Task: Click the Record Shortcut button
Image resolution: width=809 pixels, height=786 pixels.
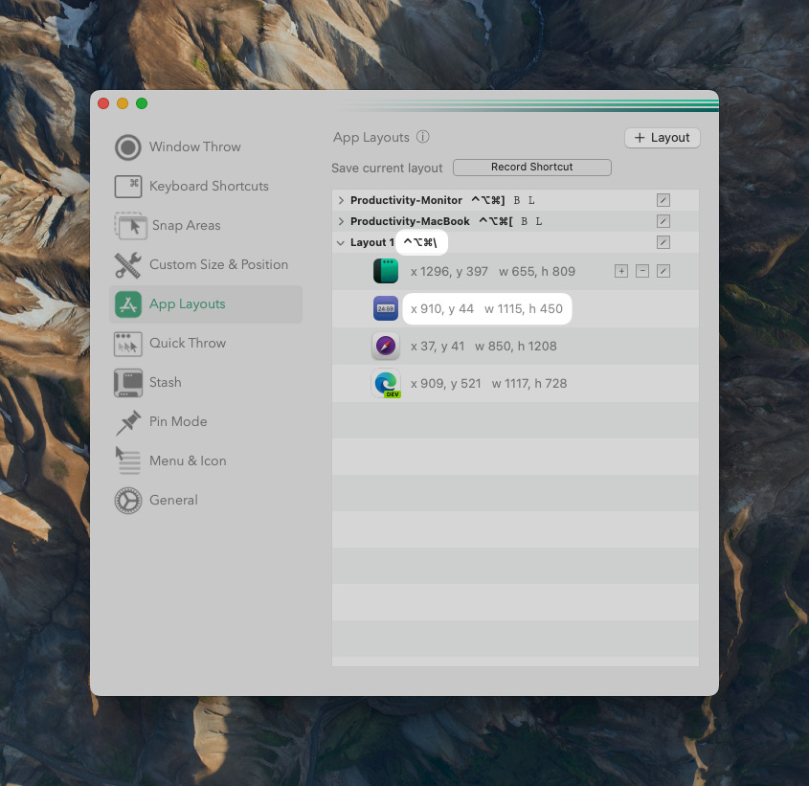Action: coord(531,167)
